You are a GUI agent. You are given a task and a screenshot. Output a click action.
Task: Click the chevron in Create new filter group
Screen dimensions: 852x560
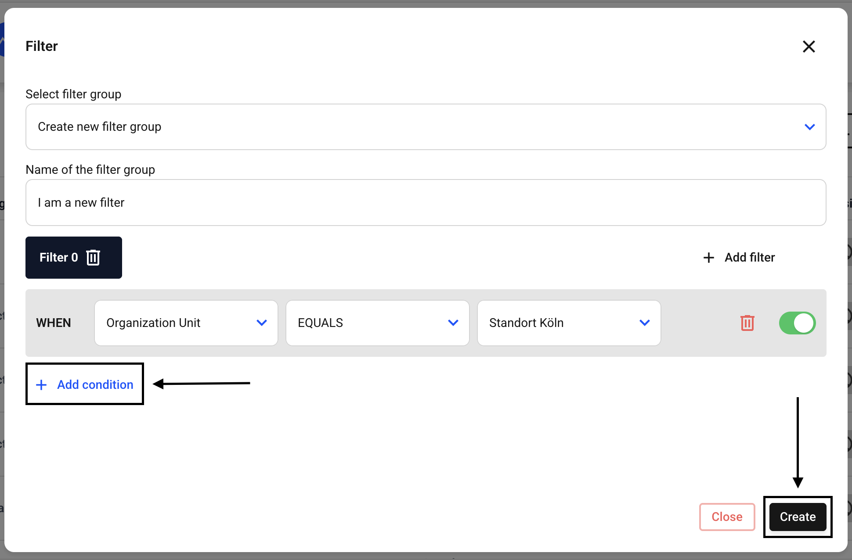tap(809, 127)
